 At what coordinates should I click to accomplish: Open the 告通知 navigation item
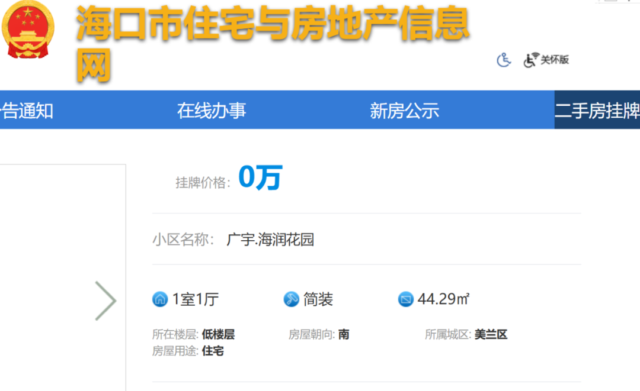27,111
